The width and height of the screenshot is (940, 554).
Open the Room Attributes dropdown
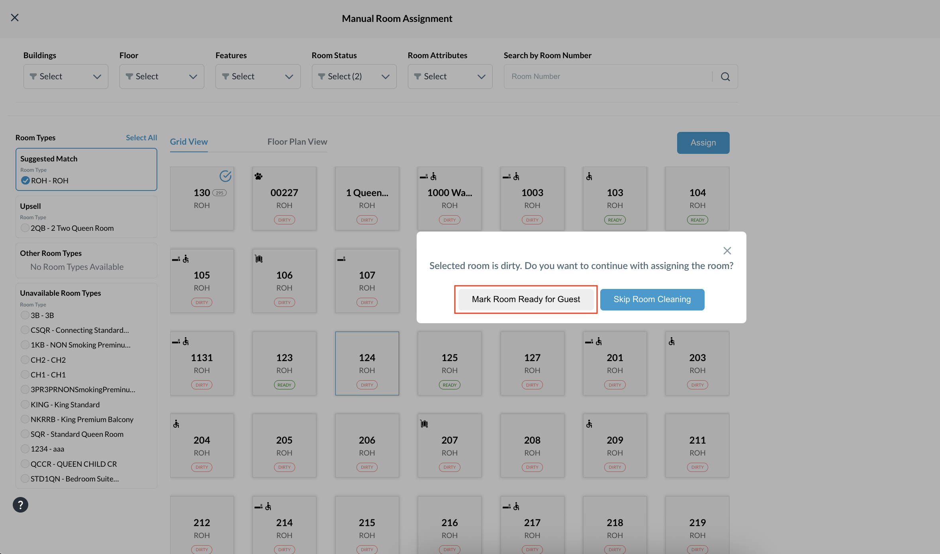pyautogui.click(x=450, y=77)
